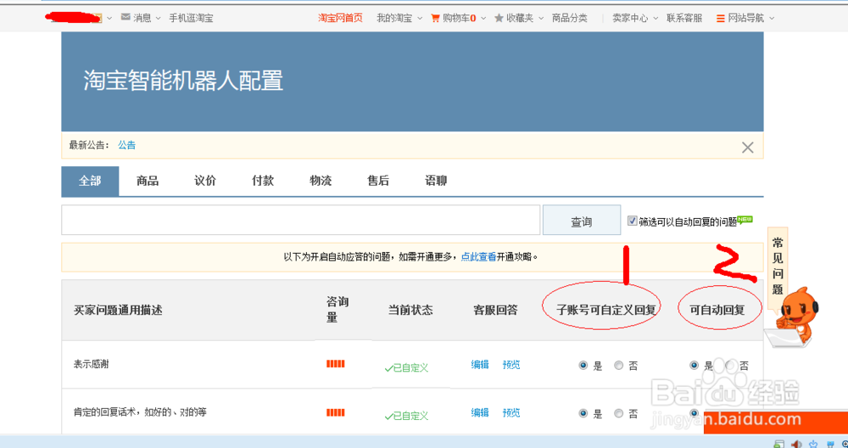Switch to the 售后 tab
This screenshot has height=448, width=848.
coord(378,182)
